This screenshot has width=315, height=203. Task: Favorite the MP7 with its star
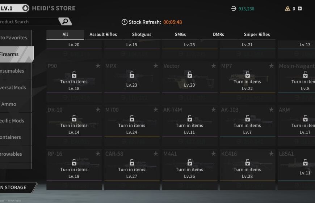pyautogui.click(x=271, y=66)
